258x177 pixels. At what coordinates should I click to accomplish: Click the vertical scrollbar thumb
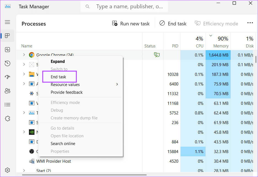[x=256, y=59]
